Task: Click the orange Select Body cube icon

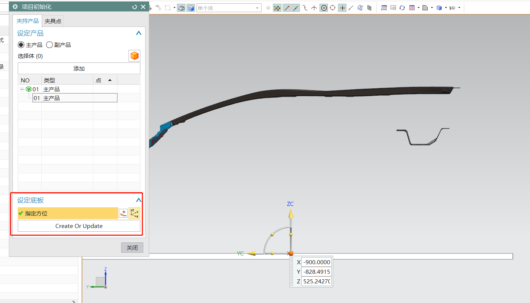Action: click(134, 56)
